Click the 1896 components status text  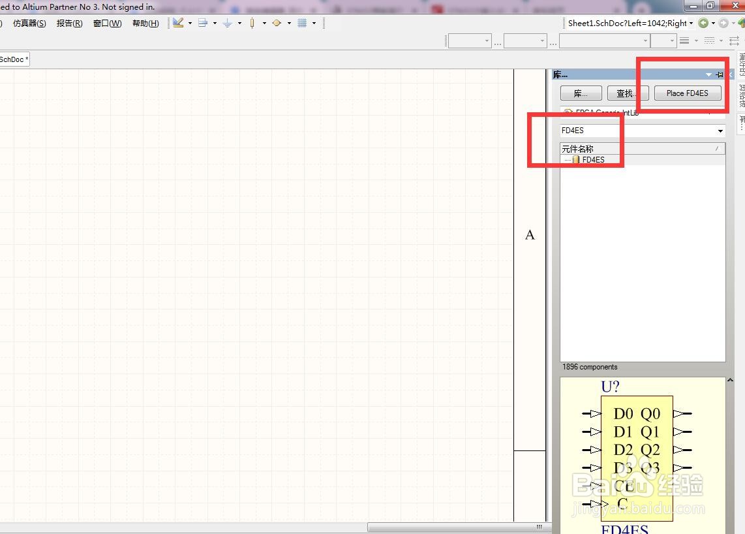[590, 367]
